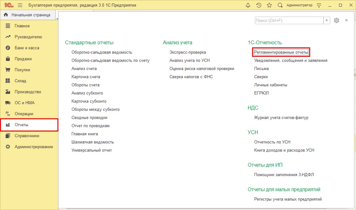
Task: Open Обороты счета report
Action: click(x=85, y=85)
